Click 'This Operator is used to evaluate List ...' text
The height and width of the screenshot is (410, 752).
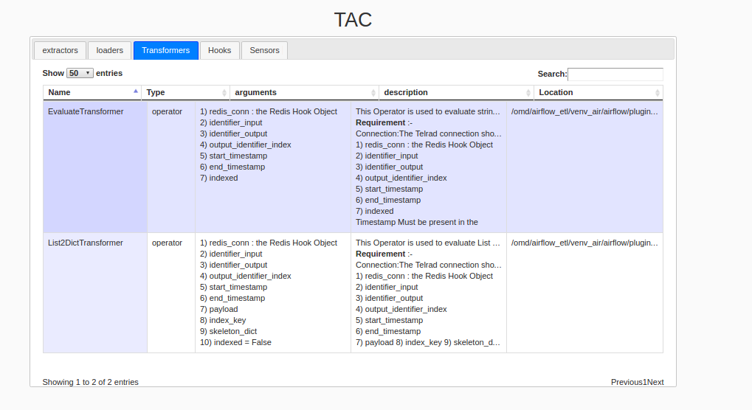[x=428, y=243]
